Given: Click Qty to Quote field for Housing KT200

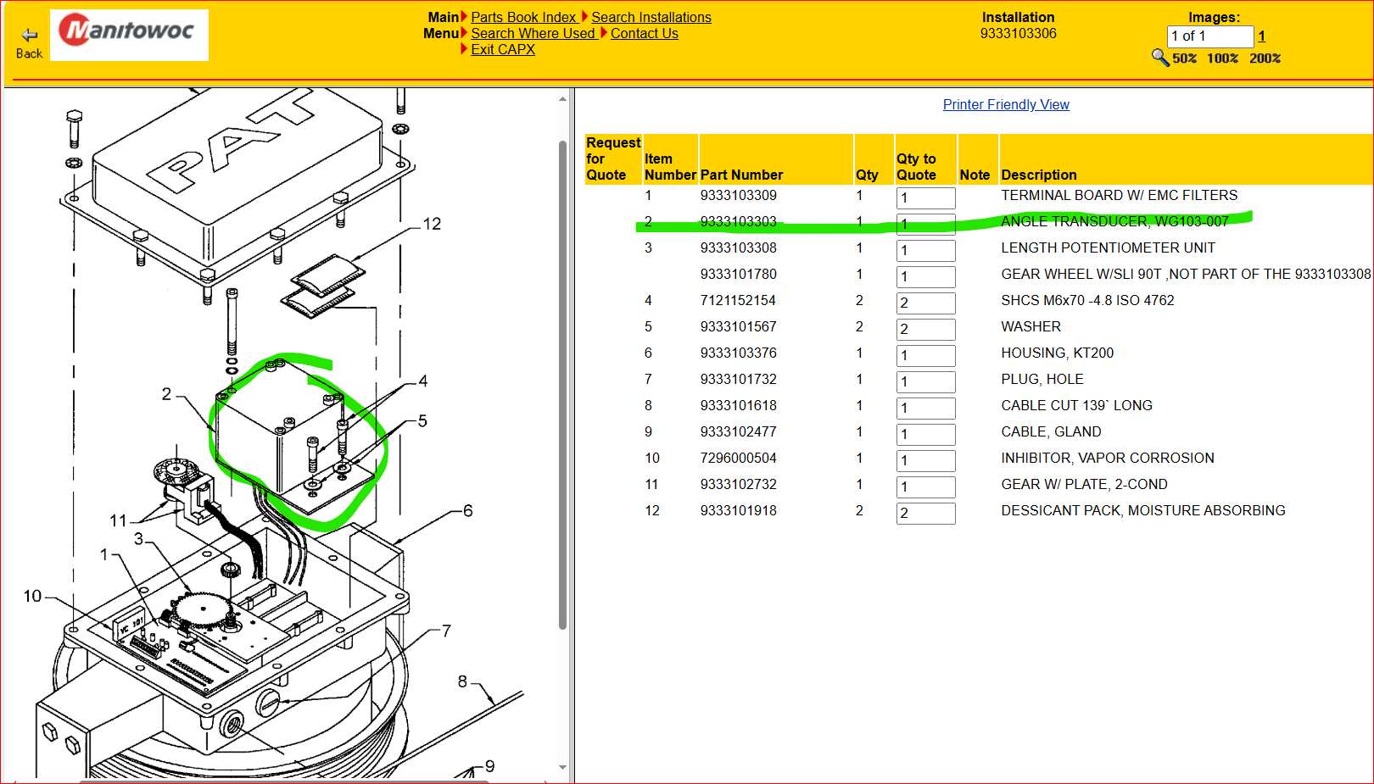Looking at the screenshot, I should (x=925, y=355).
